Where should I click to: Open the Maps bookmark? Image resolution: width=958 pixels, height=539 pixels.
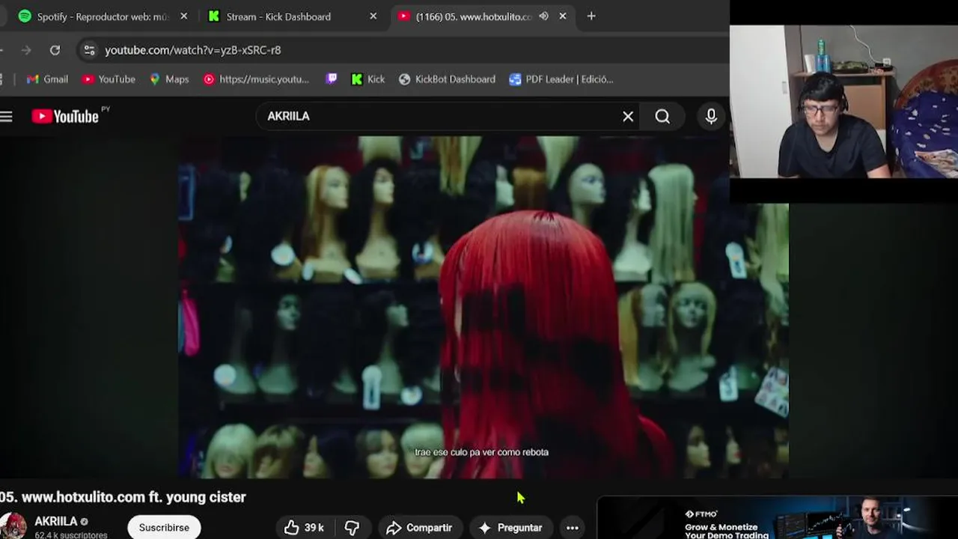[x=169, y=79]
